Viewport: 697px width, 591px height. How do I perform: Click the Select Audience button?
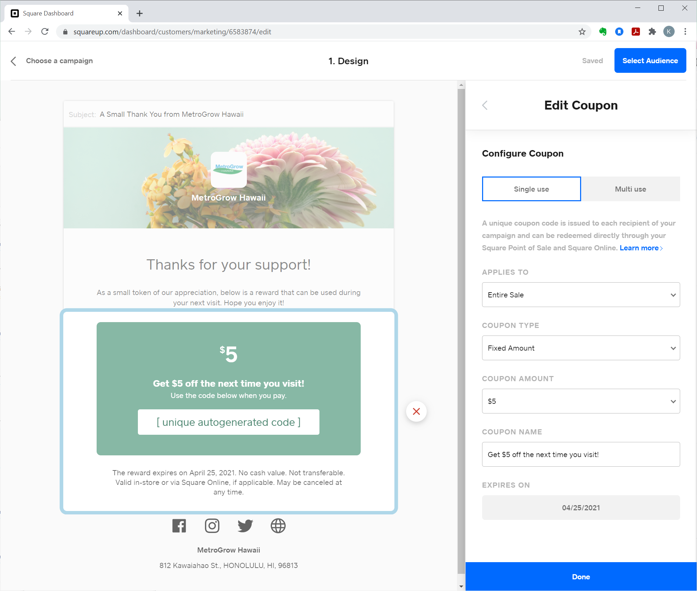(x=650, y=60)
